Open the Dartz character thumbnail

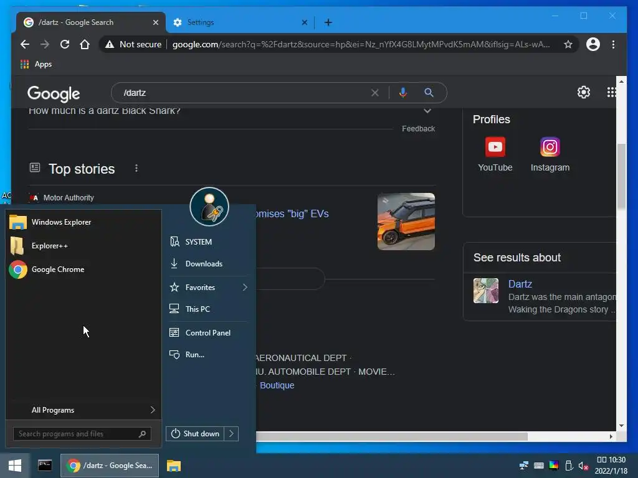pos(486,291)
